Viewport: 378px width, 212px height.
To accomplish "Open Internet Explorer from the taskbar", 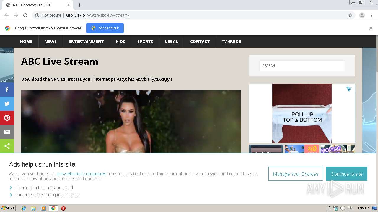I will [x=24, y=208].
